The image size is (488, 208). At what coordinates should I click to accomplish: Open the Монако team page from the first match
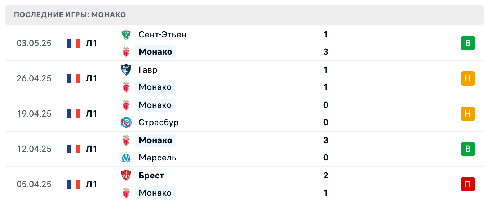[x=155, y=51]
